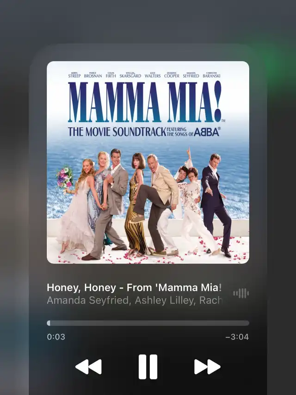Open the song title Honey, Honey
Image resolution: width=296 pixels, height=395 pixels.
pos(135,288)
